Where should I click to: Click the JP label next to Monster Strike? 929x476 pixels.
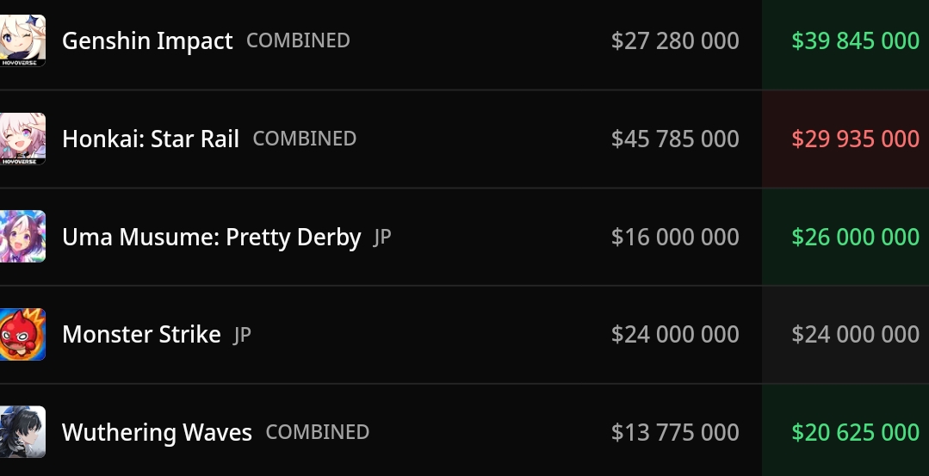[x=242, y=335]
